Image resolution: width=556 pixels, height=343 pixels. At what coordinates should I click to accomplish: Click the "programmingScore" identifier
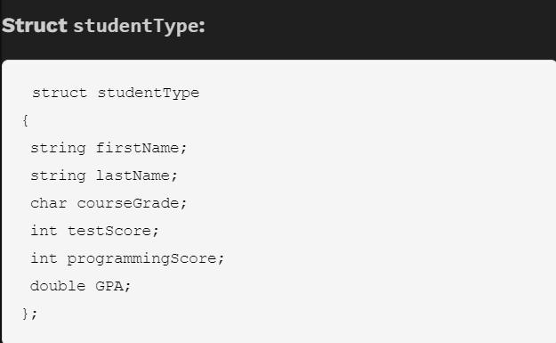[x=141, y=258]
